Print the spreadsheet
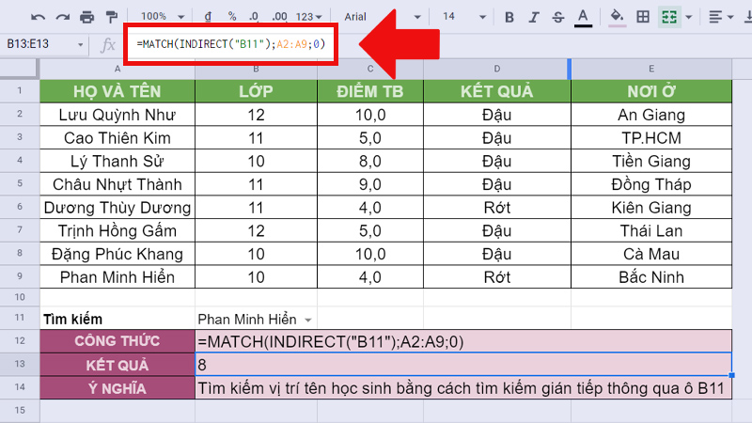 click(86, 17)
